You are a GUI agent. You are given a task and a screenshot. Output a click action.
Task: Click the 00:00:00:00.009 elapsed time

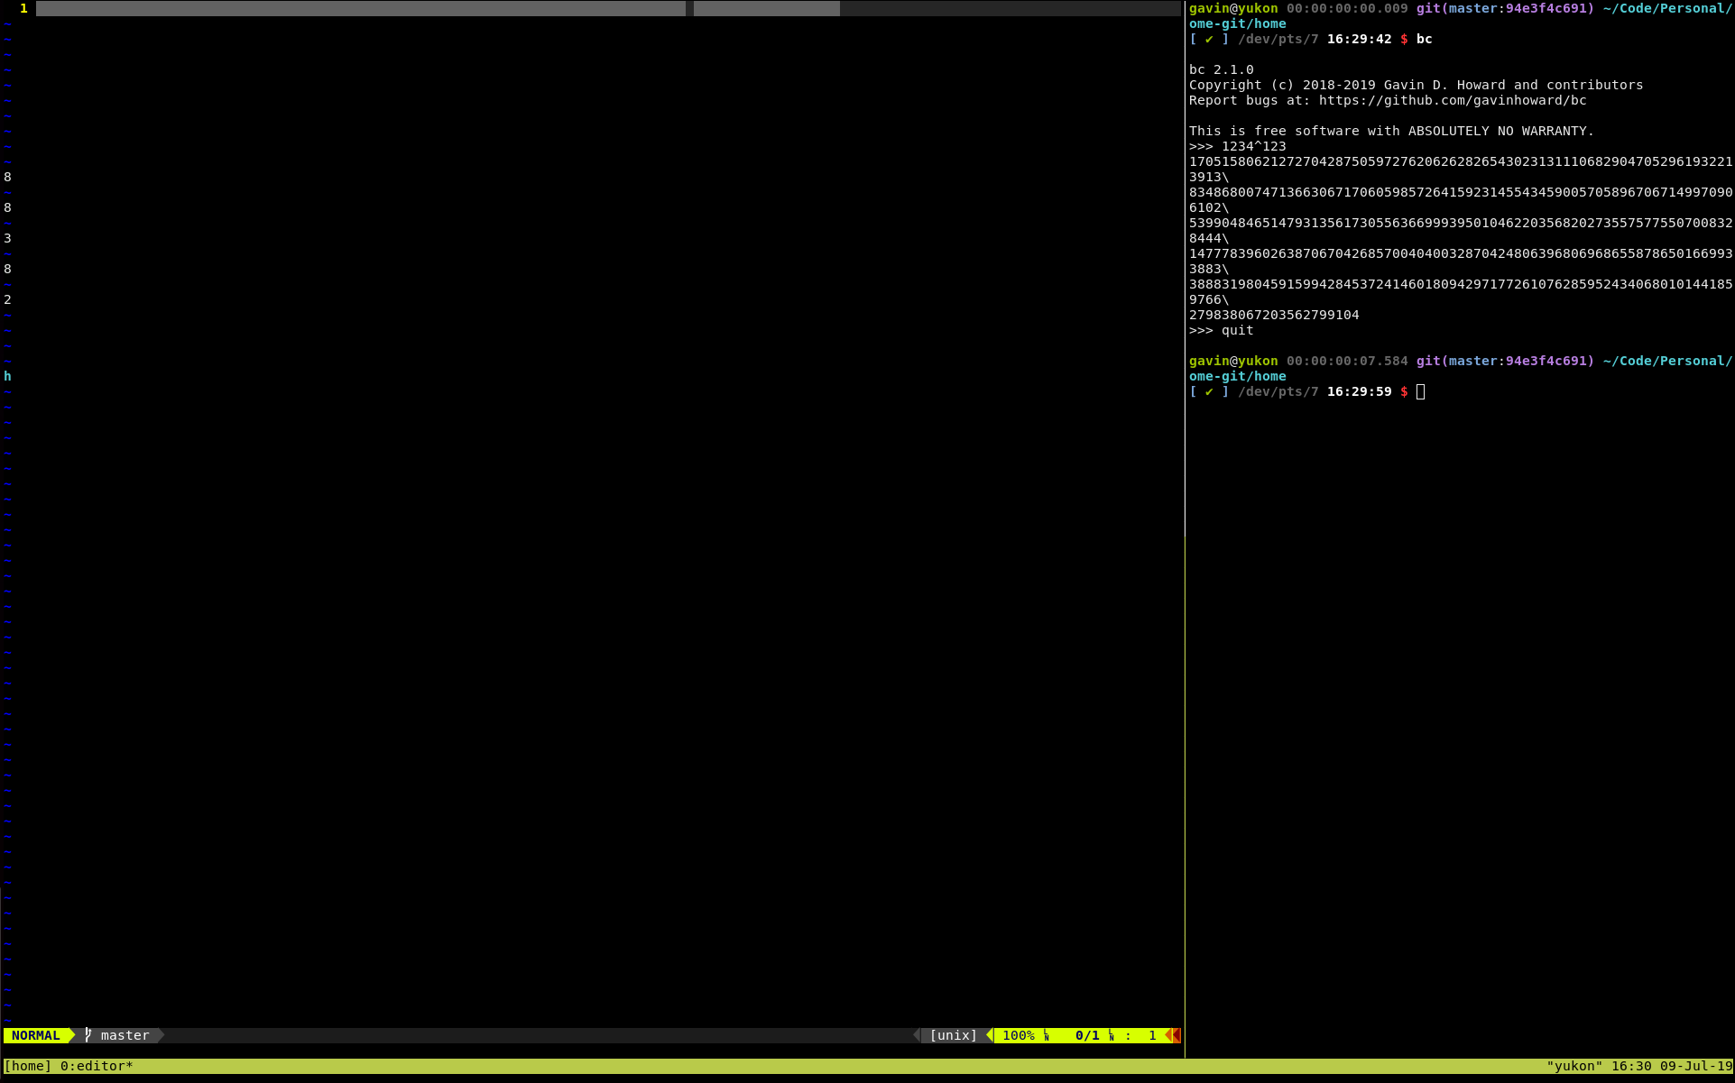coord(1347,8)
